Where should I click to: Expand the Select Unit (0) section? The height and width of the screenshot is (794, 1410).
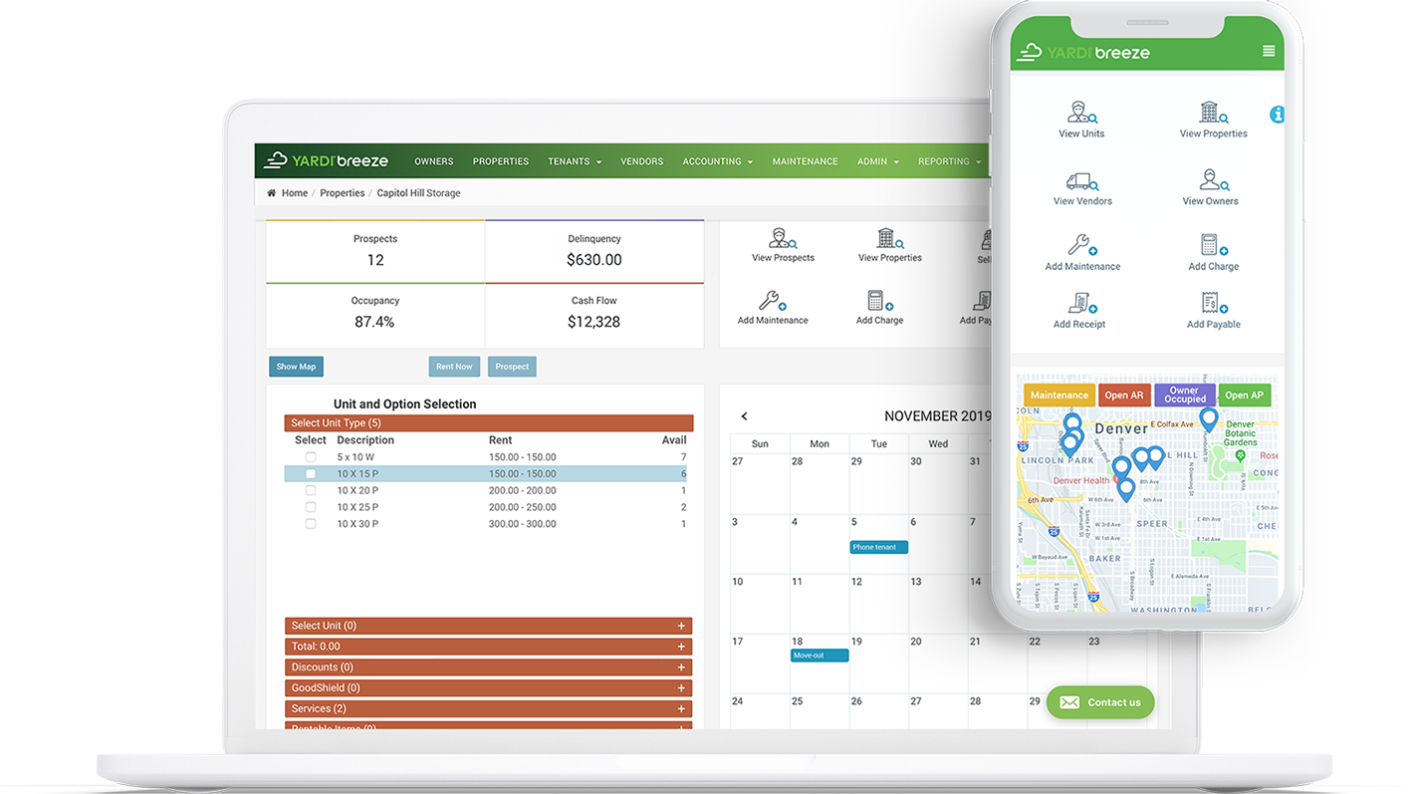488,626
